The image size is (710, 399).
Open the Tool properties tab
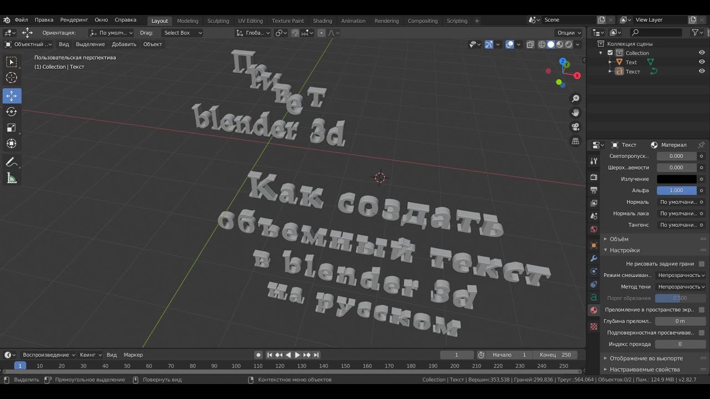click(594, 161)
